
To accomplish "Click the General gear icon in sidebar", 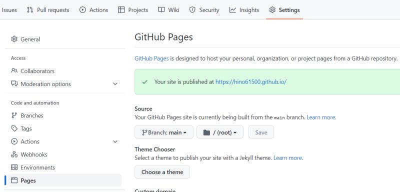I will [14, 39].
